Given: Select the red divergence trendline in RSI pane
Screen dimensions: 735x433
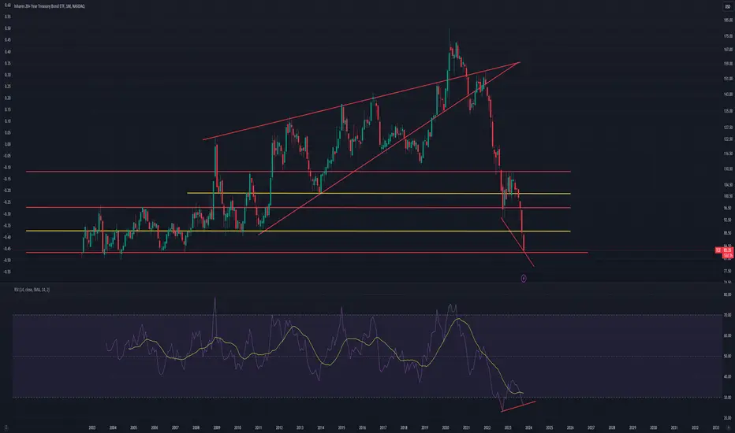Looking at the screenshot, I should tap(518, 406).
